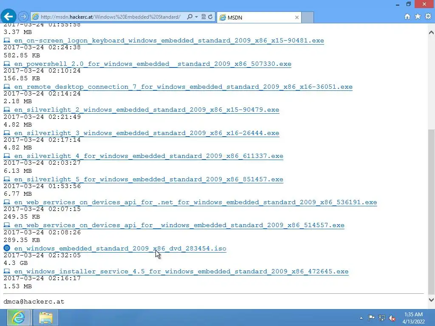The height and width of the screenshot is (326, 435).
Task: Open File Explorer from the taskbar
Action: tap(46, 318)
